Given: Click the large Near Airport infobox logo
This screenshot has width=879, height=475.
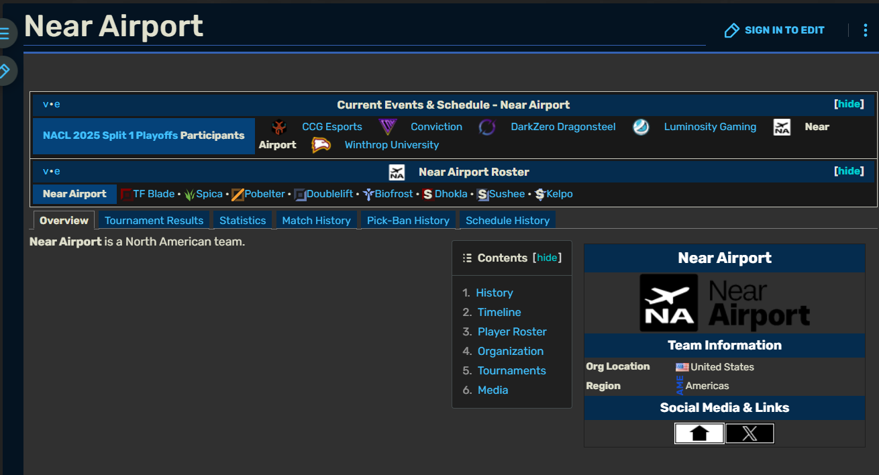Looking at the screenshot, I should pos(725,303).
